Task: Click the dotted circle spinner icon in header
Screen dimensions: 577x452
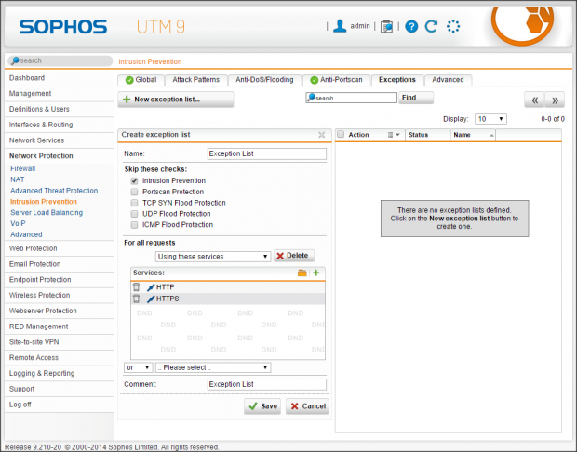Action: [x=453, y=26]
